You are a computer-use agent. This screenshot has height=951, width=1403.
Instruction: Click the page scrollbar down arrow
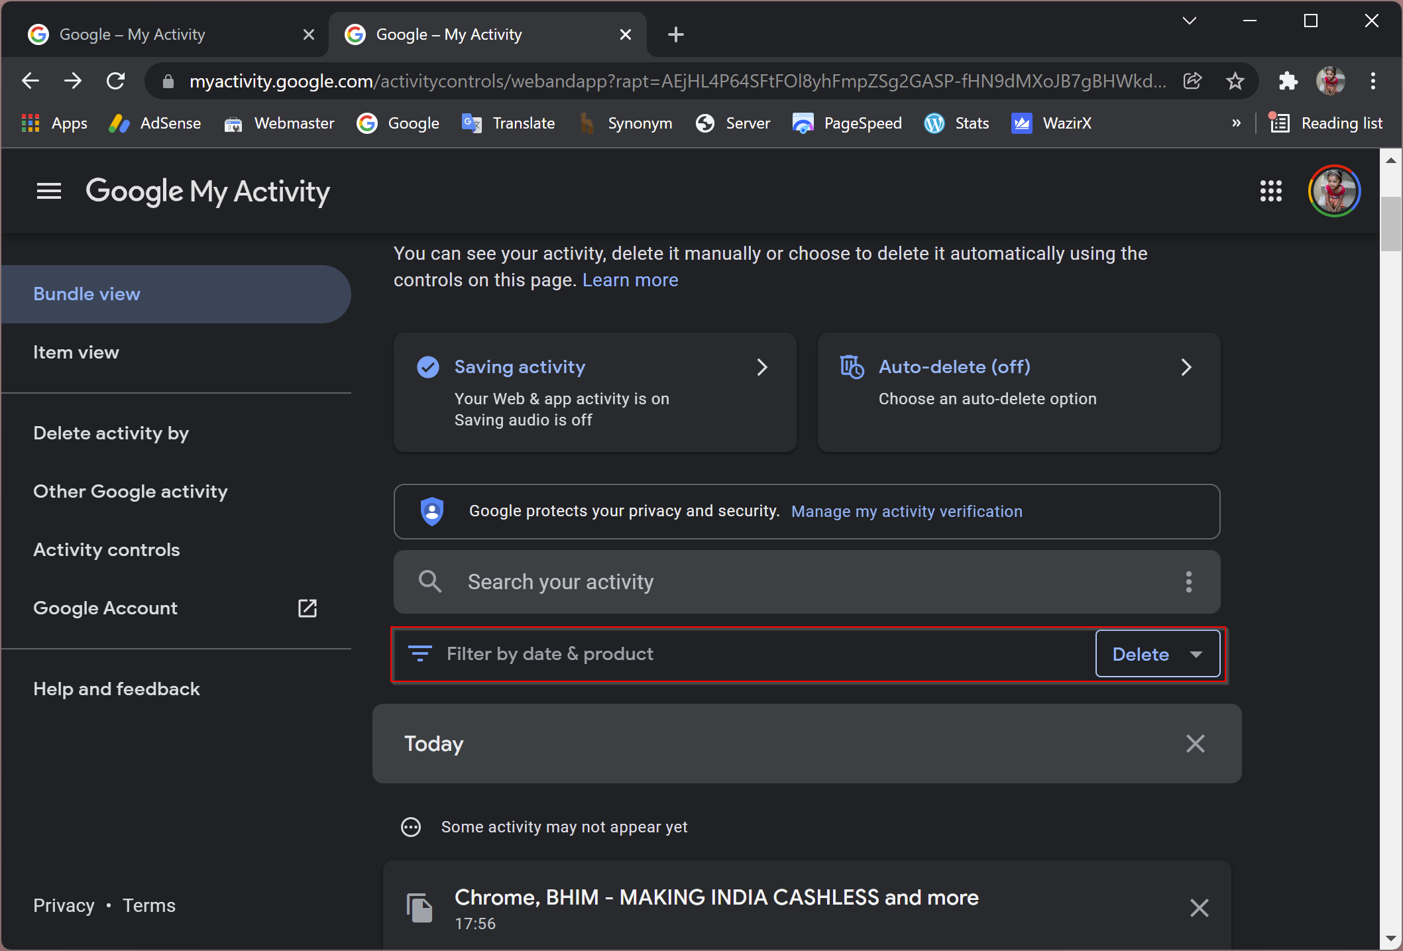1390,938
